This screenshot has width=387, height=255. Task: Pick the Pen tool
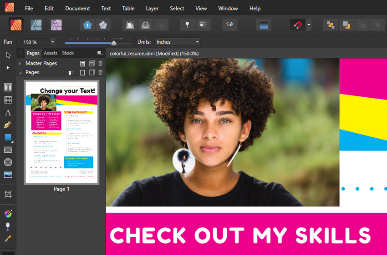pos(8,125)
